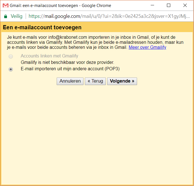
Task: Continue with the Volgende » button
Action: tap(122, 81)
